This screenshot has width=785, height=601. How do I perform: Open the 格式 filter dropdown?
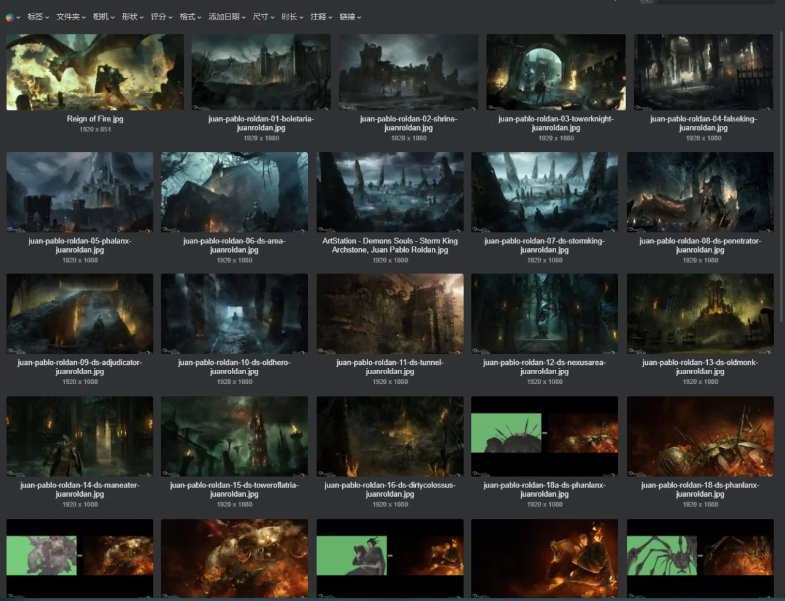click(190, 17)
